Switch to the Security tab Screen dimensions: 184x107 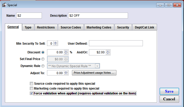pyautogui.click(x=123, y=27)
